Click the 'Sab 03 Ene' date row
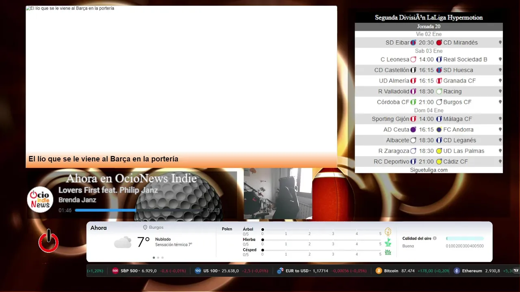This screenshot has height=292, width=520. coord(429,51)
